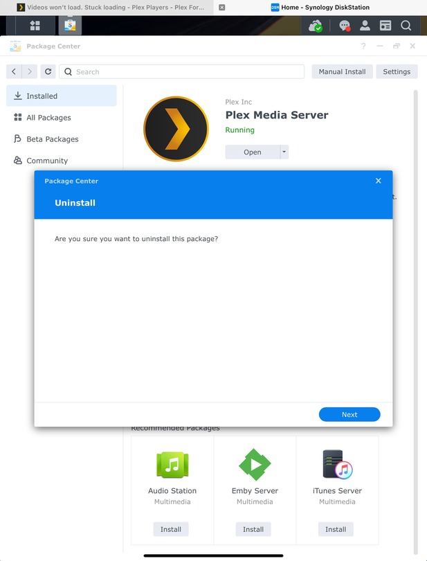Viewport: 427px width, 561px height.
Task: Install the Emby Server package
Action: tap(253, 529)
